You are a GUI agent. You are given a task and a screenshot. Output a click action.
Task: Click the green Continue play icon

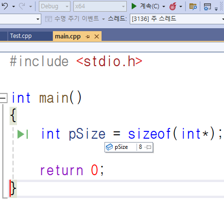click(x=134, y=6)
